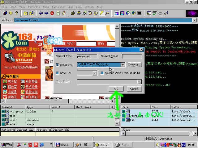Click the Dictionary column header
The image size is (198, 148).
(x=92, y=107)
